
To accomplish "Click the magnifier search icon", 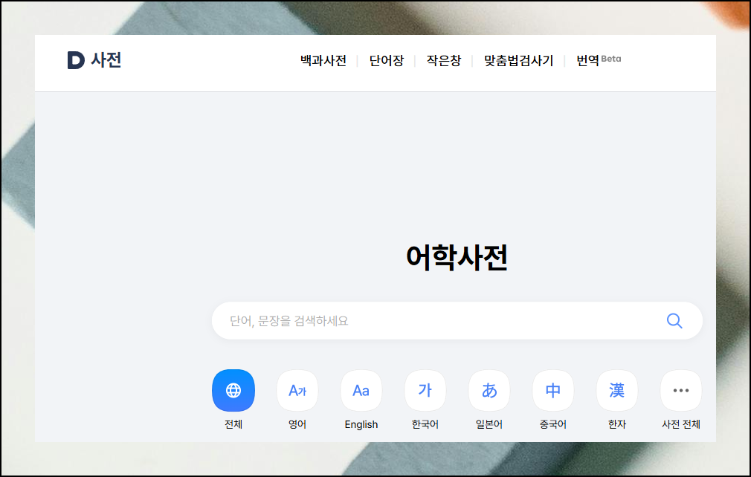I will pos(674,320).
